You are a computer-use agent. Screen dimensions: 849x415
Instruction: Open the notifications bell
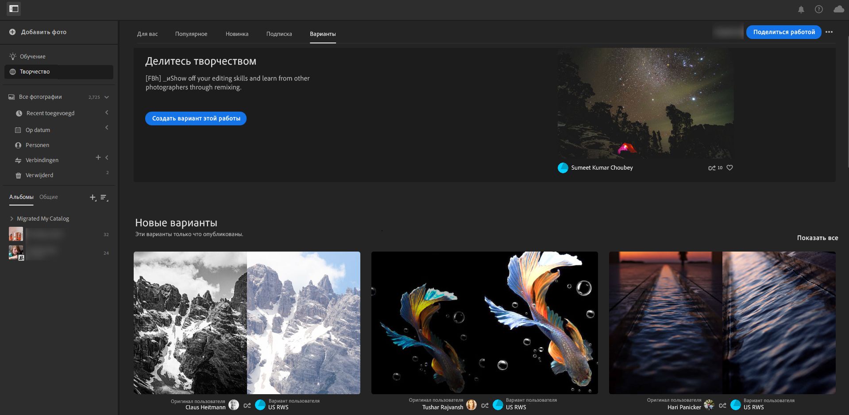[801, 9]
